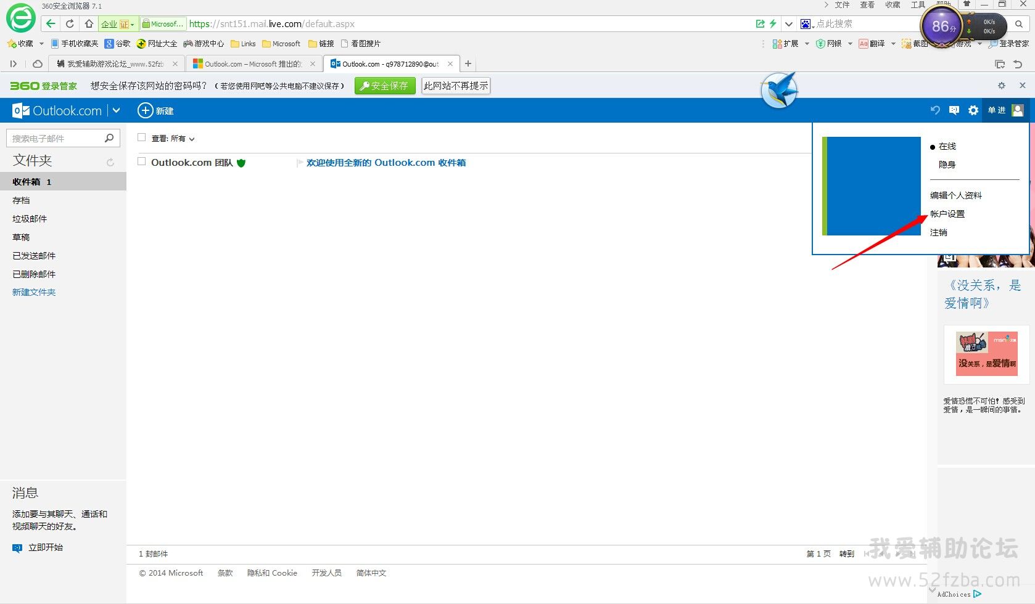Click the blue profile picture placeholder

(872, 186)
